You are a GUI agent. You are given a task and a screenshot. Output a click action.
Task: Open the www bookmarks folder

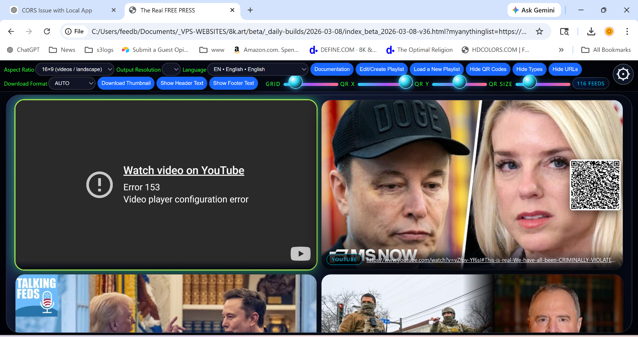pos(212,50)
